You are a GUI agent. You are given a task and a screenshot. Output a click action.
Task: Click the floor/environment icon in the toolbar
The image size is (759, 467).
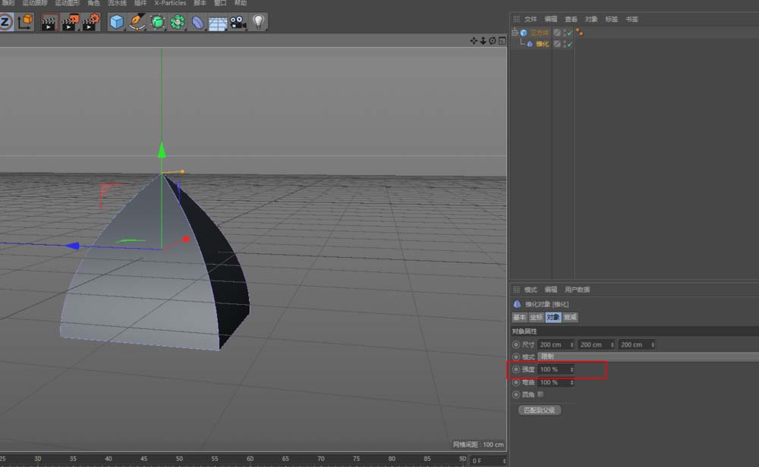[x=217, y=22]
